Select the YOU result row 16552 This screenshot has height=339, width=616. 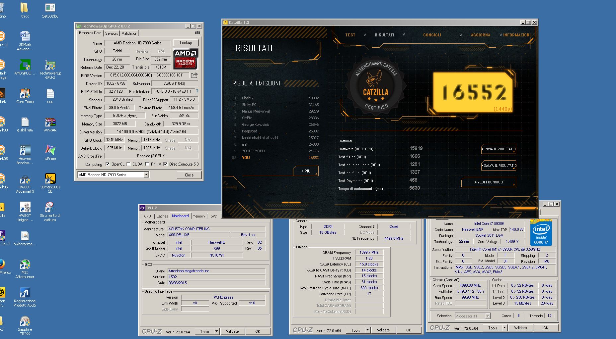click(x=276, y=158)
